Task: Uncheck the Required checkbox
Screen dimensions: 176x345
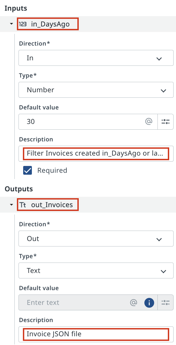Action: 28,170
